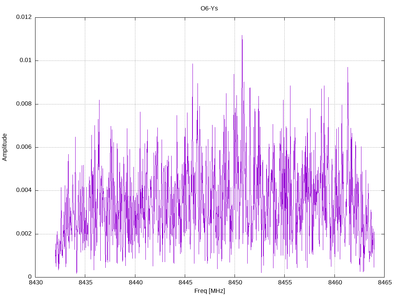Click the plot title O6-Ys

209,8
